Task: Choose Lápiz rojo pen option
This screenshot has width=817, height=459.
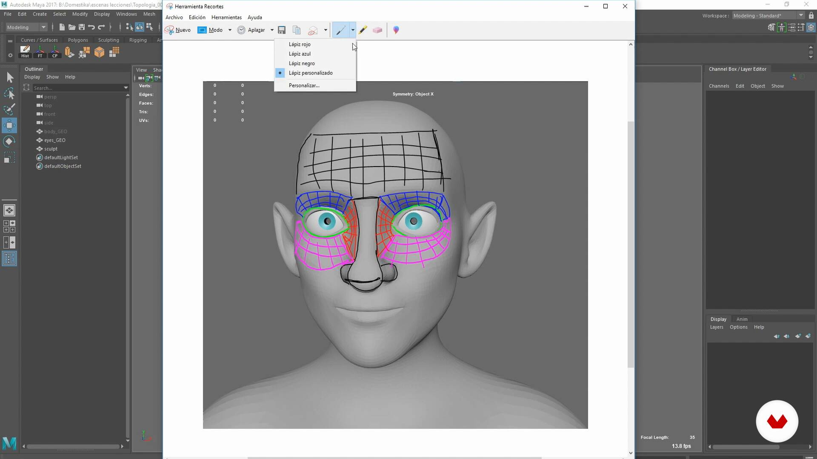Action: pyautogui.click(x=315, y=44)
